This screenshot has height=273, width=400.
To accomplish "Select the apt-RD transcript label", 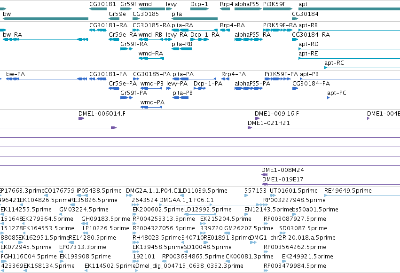I will (x=308, y=44).
